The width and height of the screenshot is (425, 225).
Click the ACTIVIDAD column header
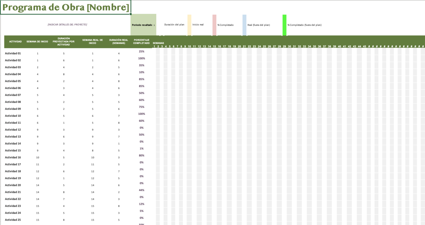15,42
